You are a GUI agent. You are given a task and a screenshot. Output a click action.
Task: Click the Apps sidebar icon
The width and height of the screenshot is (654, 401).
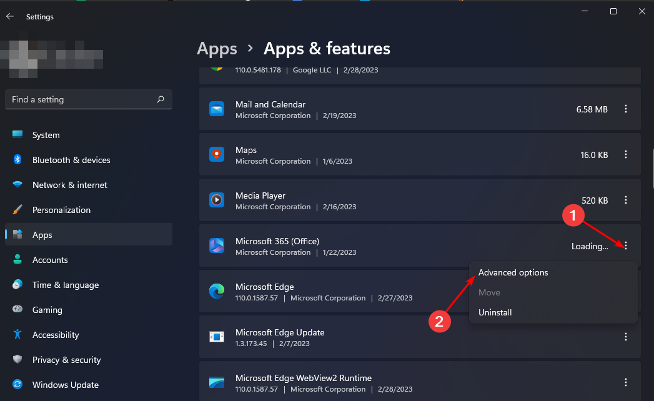pos(17,234)
